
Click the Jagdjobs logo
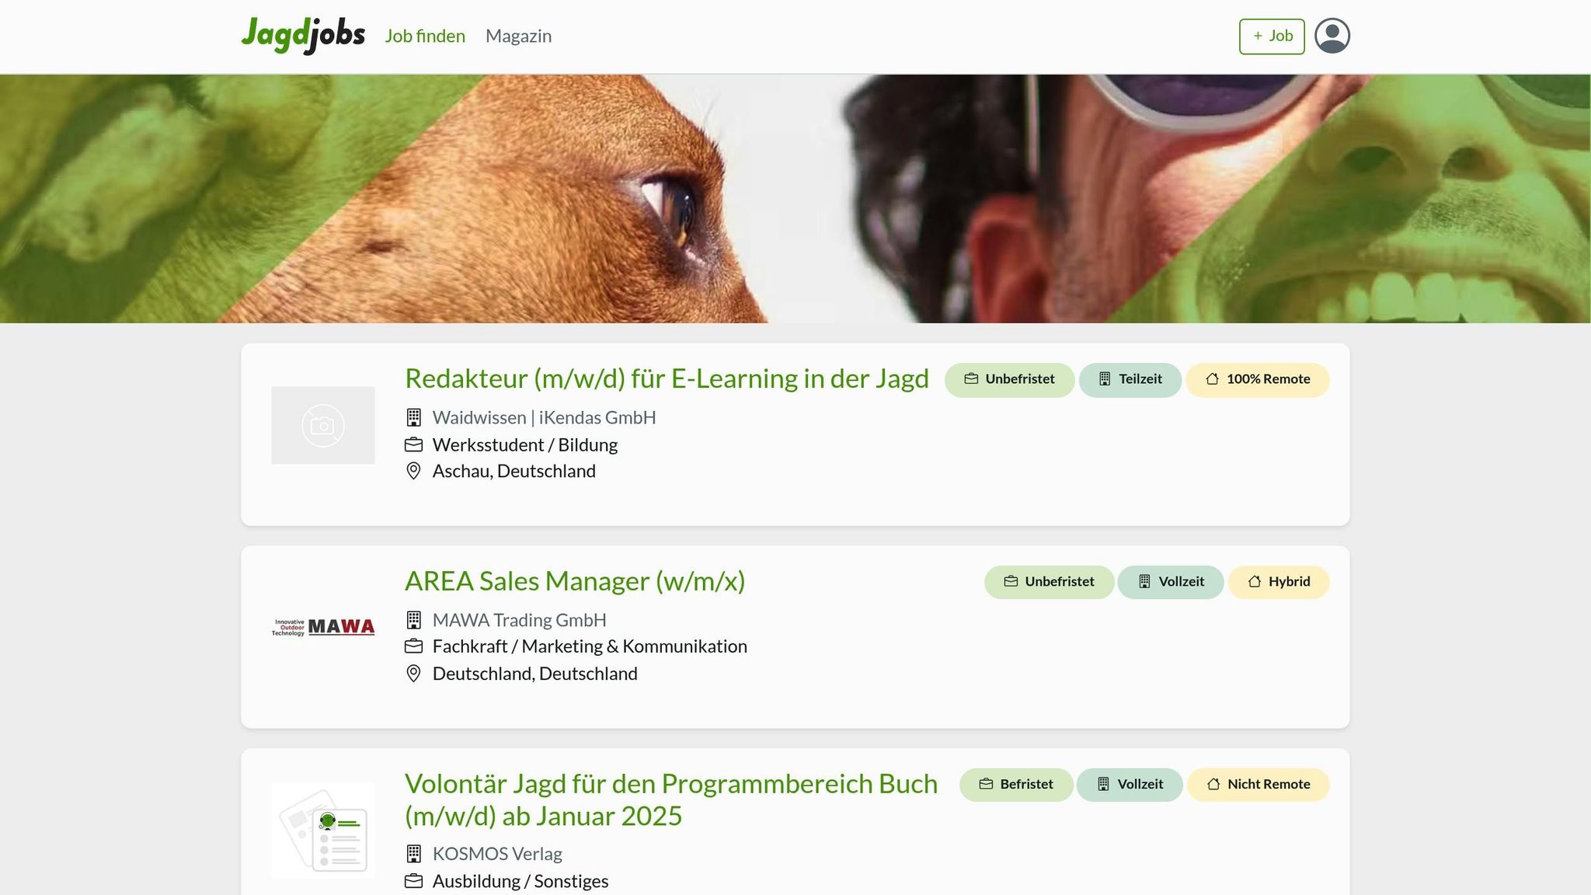[x=303, y=35]
